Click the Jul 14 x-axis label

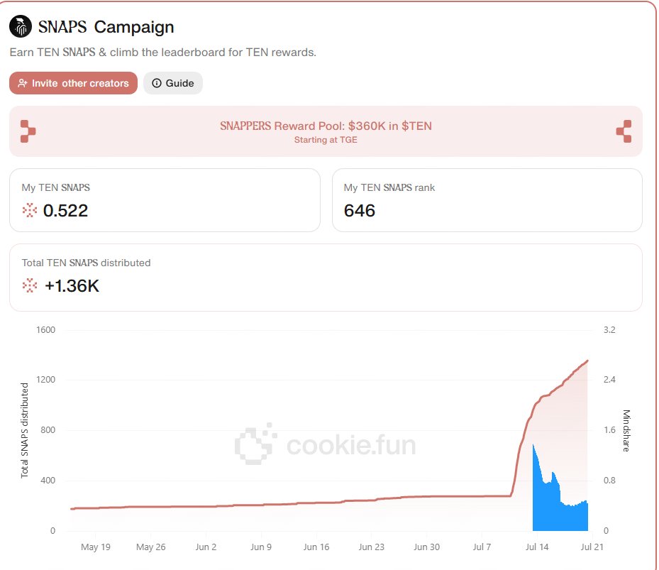tap(537, 547)
